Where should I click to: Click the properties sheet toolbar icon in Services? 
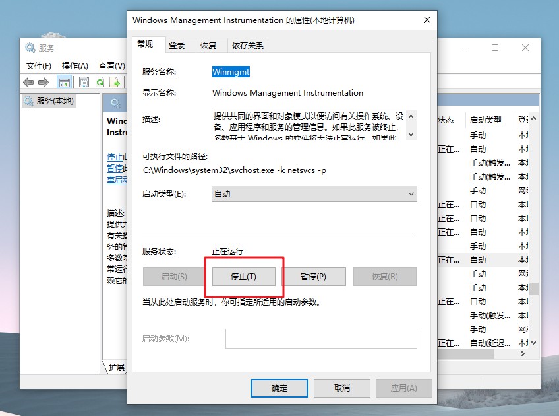(84, 83)
